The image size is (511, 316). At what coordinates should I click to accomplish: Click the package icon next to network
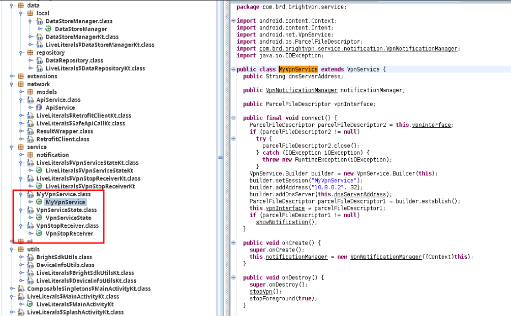point(21,84)
